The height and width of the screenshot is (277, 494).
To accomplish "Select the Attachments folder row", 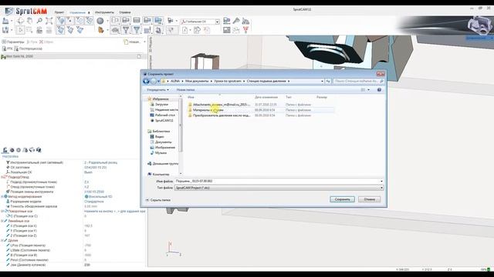I will [x=260, y=105].
